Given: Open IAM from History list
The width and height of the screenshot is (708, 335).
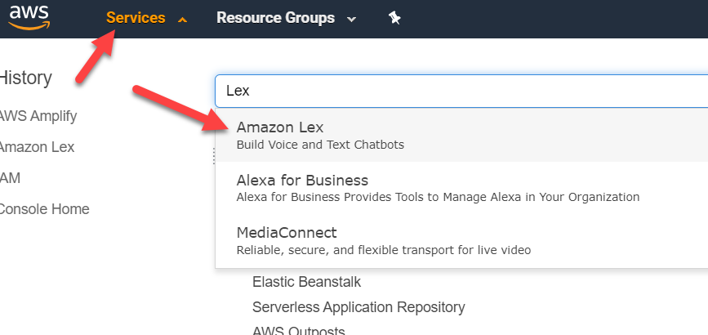Looking at the screenshot, I should coord(10,178).
